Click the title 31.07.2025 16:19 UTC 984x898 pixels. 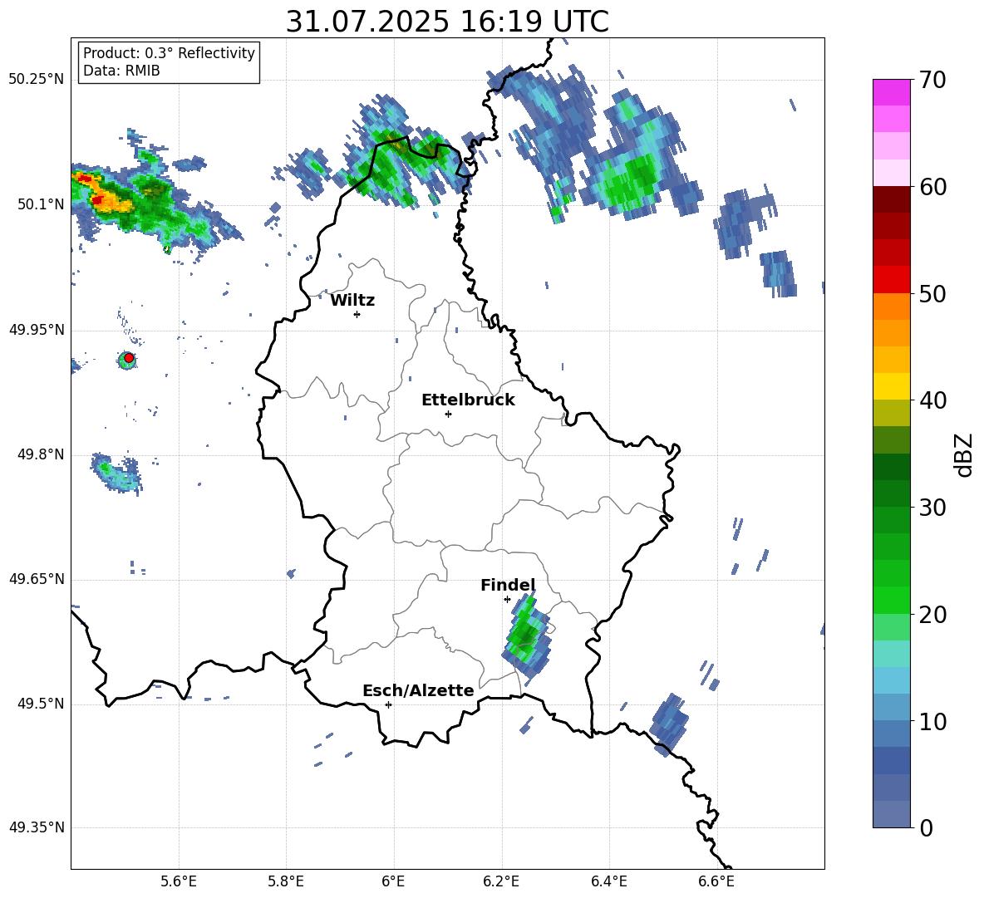tap(447, 22)
